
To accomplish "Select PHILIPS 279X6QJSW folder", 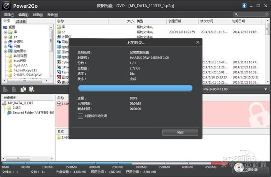I will pos(25,75).
